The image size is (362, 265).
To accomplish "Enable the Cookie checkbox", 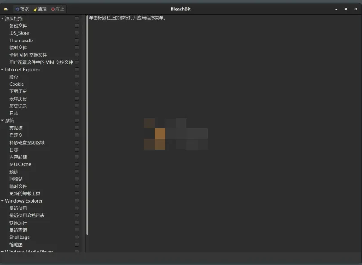I will [77, 84].
